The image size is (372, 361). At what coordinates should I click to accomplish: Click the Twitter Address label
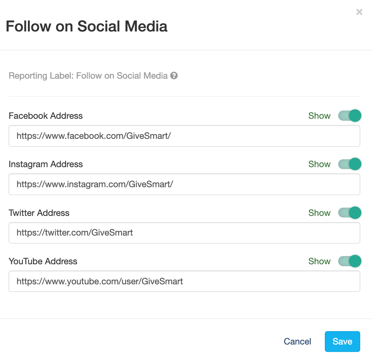point(39,213)
